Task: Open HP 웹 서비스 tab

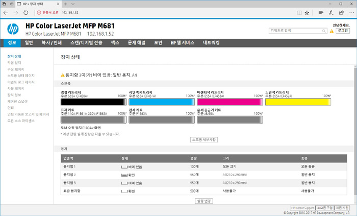Action: 183,43
